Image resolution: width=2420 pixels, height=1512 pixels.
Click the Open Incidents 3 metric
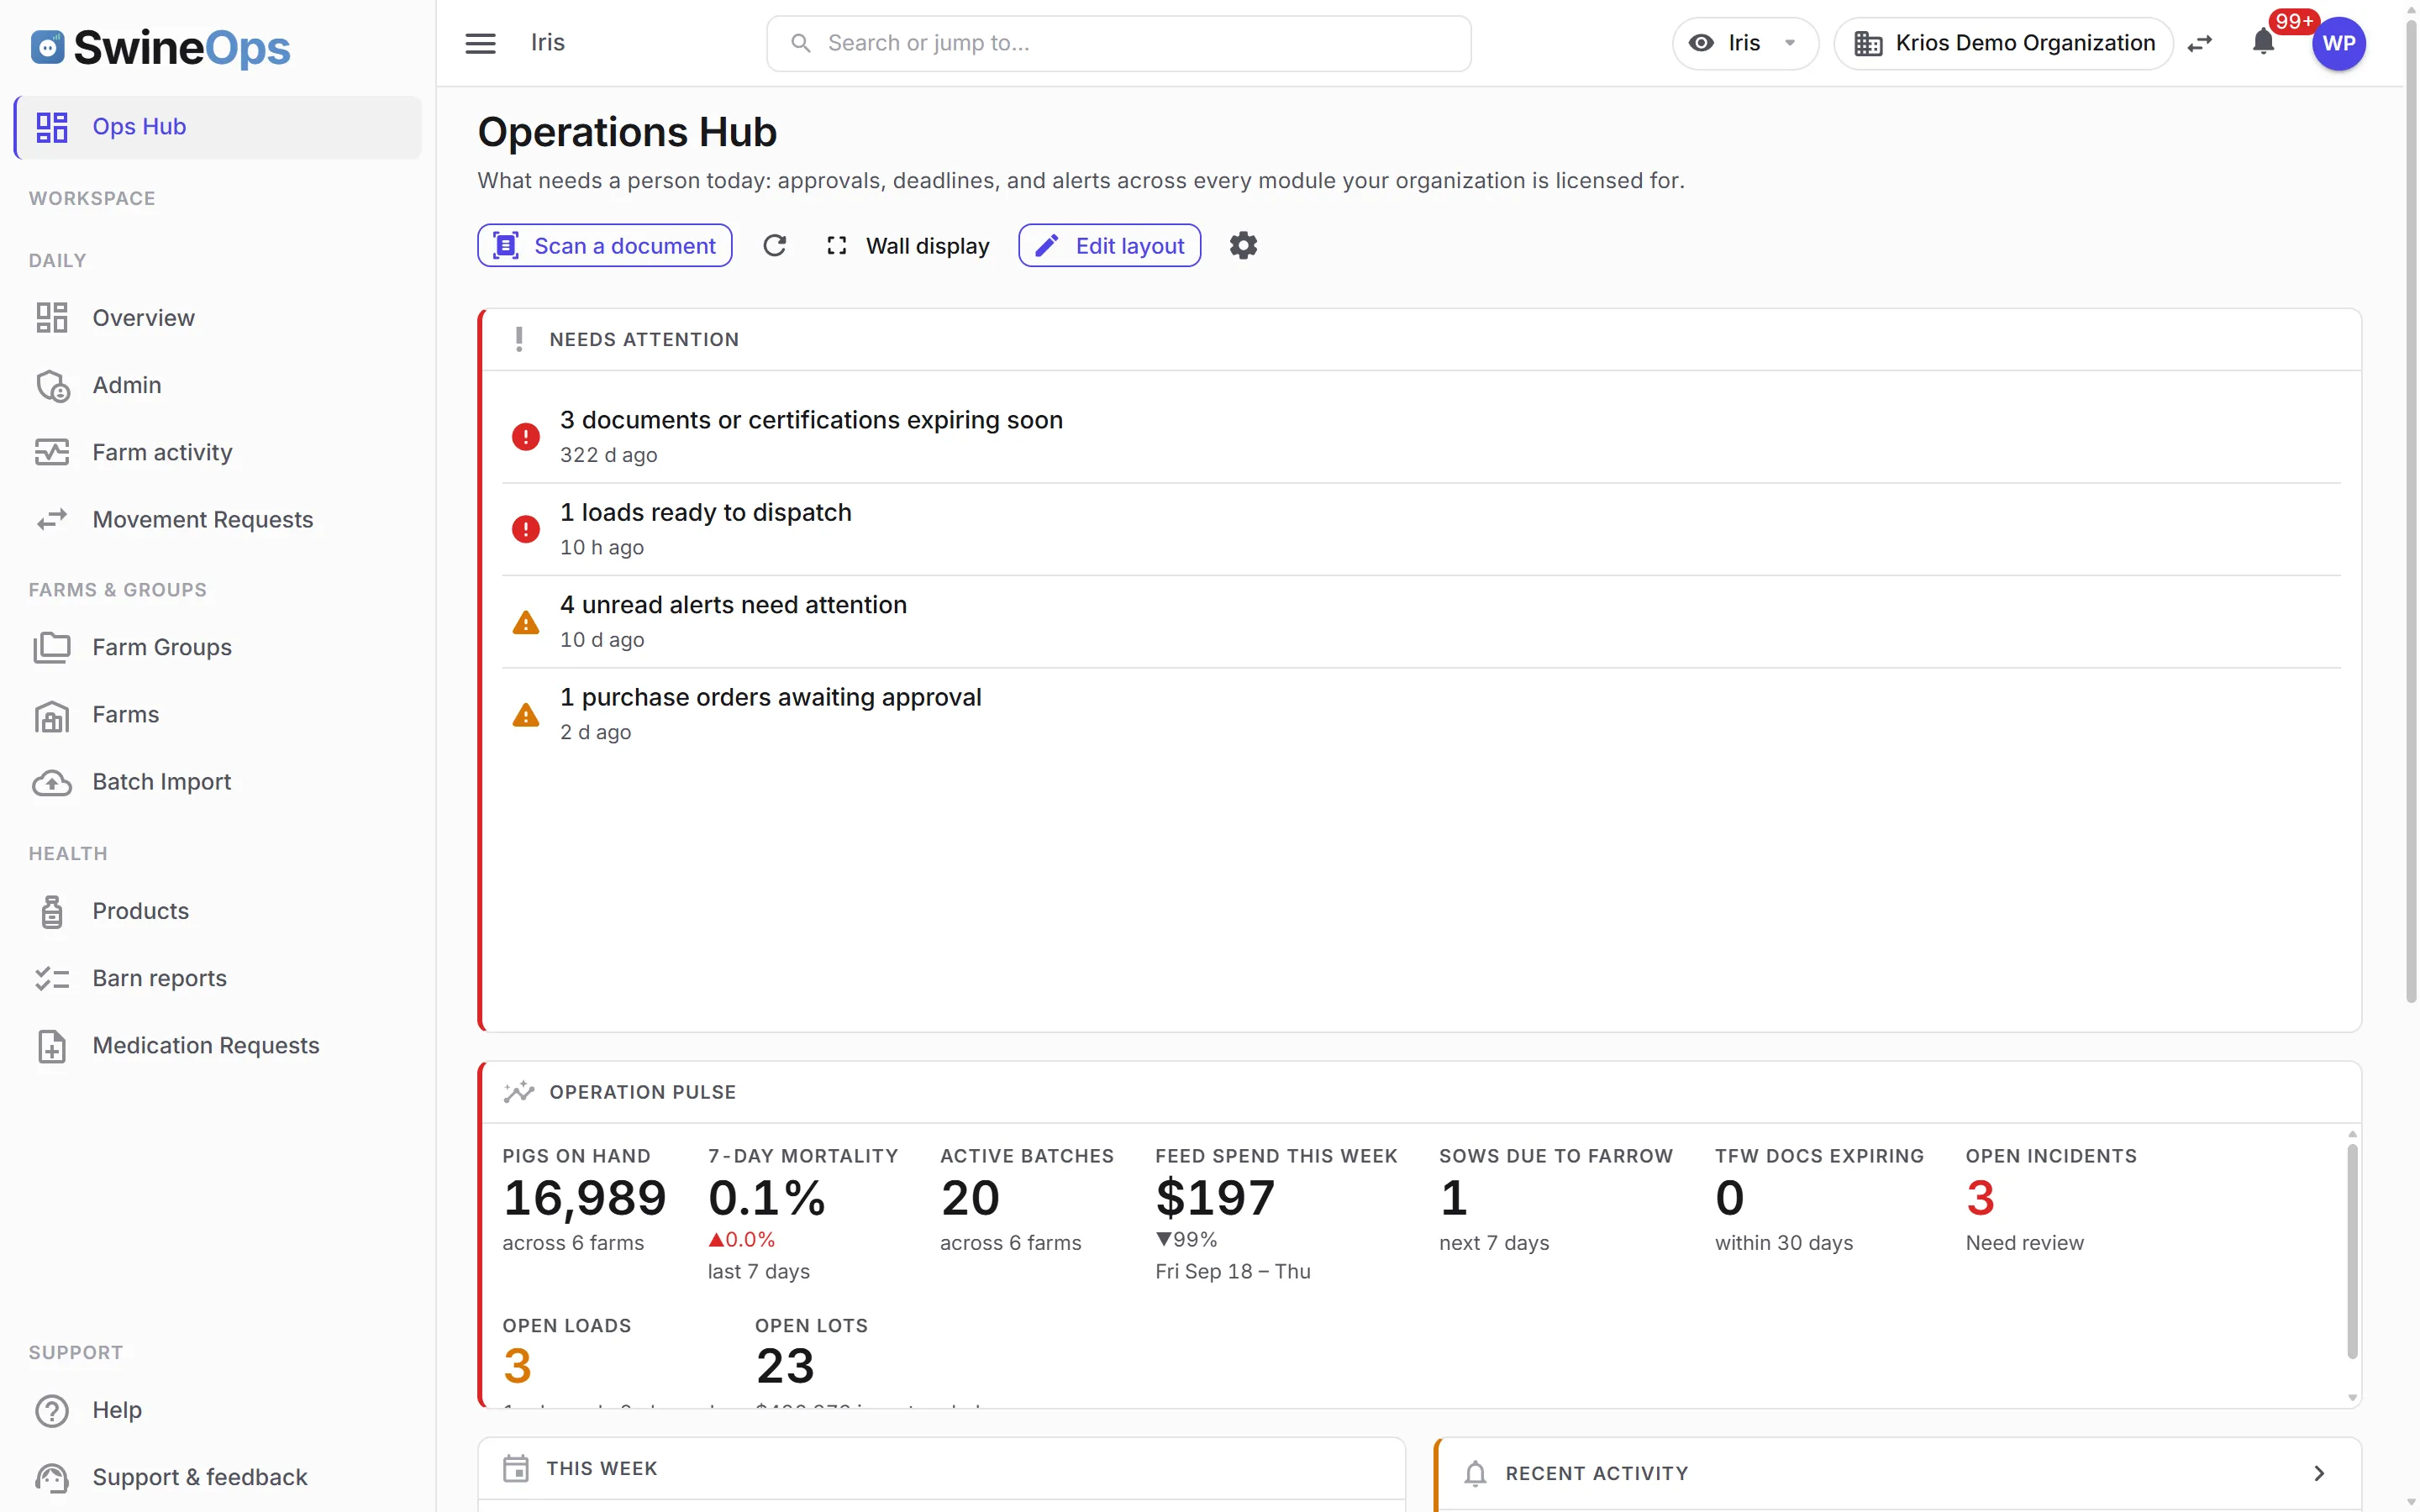click(x=2051, y=1200)
